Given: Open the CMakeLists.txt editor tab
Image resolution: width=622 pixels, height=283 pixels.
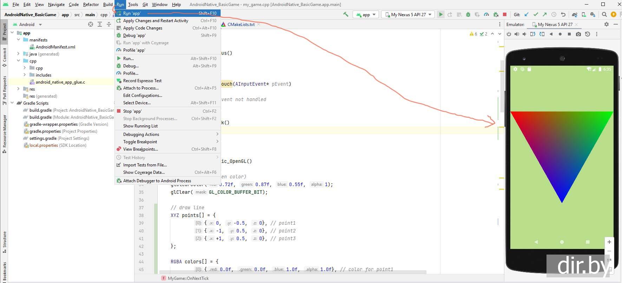Looking at the screenshot, I should click(x=241, y=25).
